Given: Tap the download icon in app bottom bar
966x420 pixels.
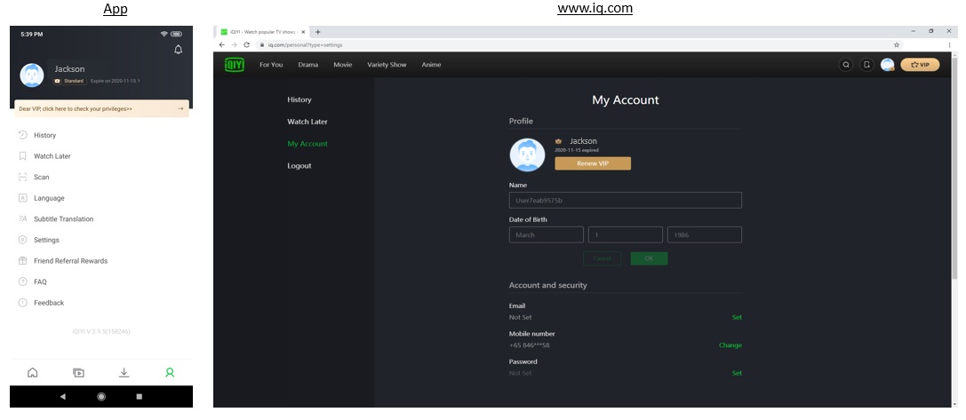Looking at the screenshot, I should [124, 373].
